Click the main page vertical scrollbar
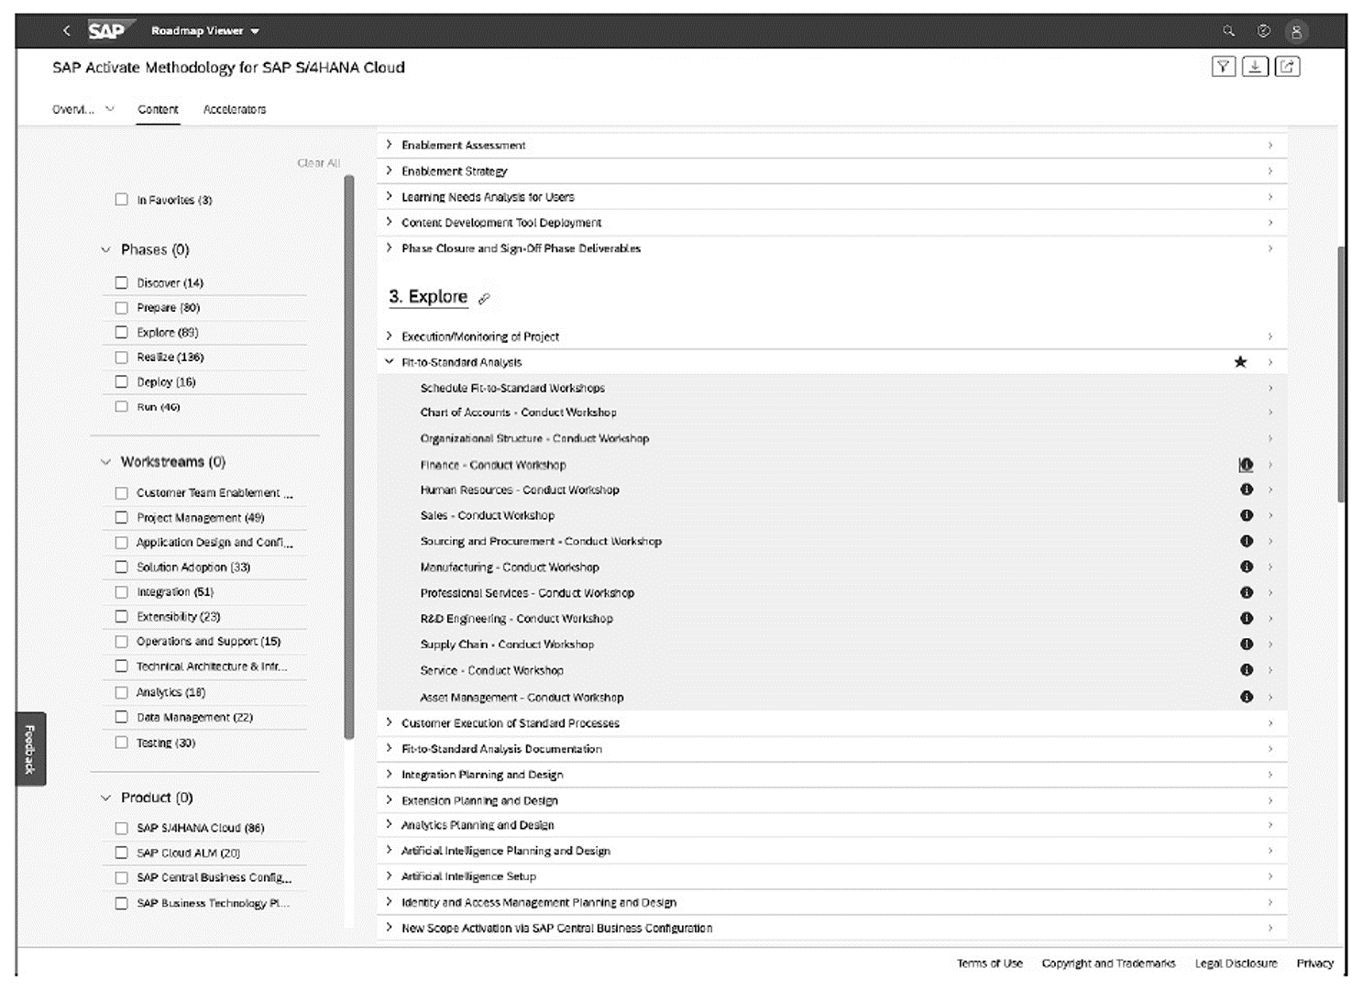This screenshot has width=1363, height=991. coord(1341,374)
